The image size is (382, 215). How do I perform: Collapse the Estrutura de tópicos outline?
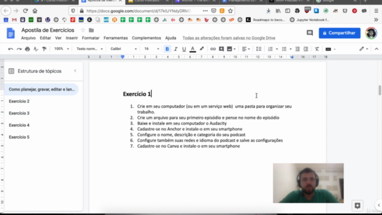[x=75, y=70]
